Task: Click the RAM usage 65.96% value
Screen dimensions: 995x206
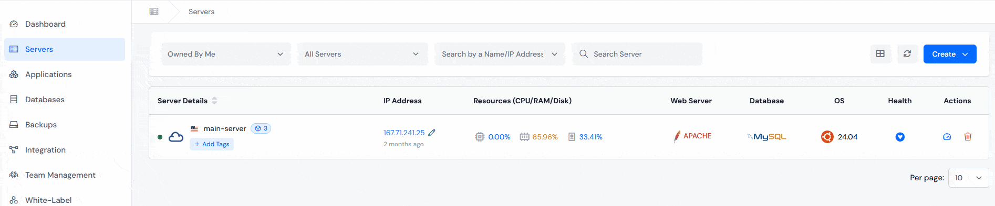Action: (545, 137)
